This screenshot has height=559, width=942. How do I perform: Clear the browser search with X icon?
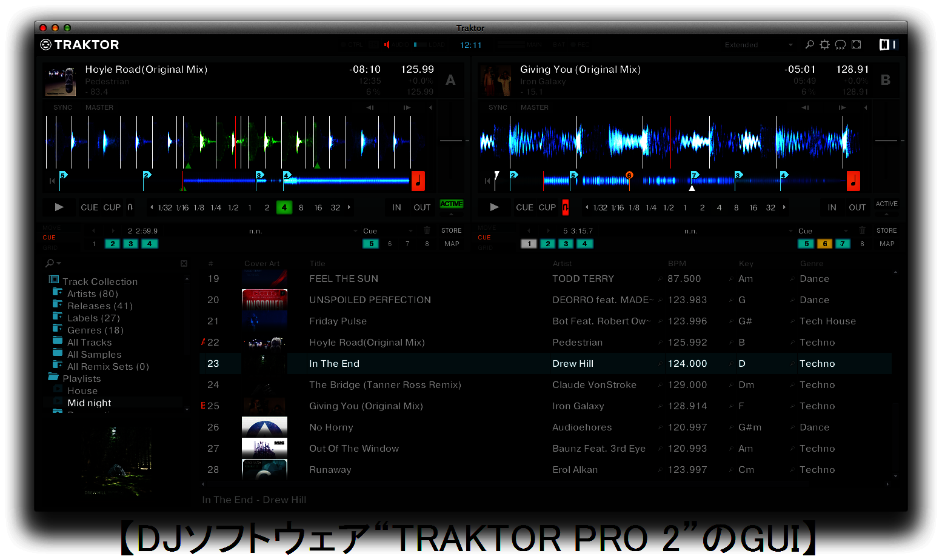pyautogui.click(x=184, y=263)
